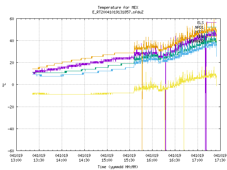This screenshot has height=170, width=227.
Task: Click the 13:30 x-axis tick label
Action: (39, 158)
